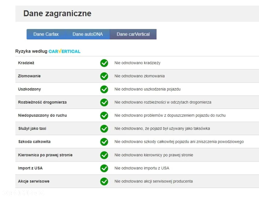Switch to the Dane Carfax tab
The width and height of the screenshot is (259, 198).
pos(46,34)
